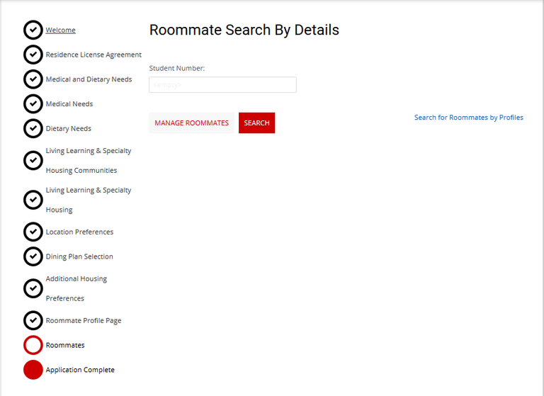This screenshot has width=544, height=396.
Task: Open the Welcome step link
Action: pos(60,30)
